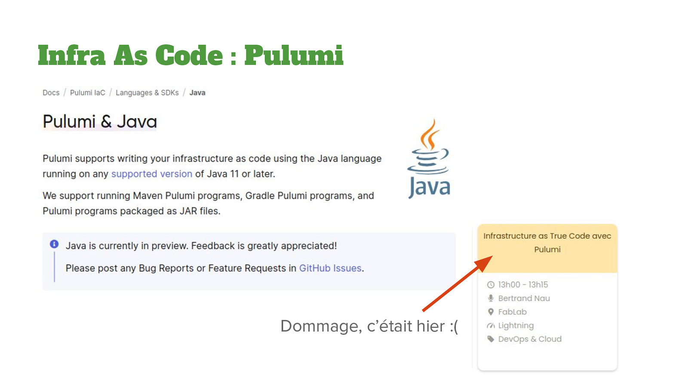Click the location pin icon beside FabLab
Screen dimensions: 688x387
[x=491, y=312]
